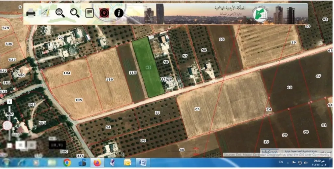
Task: Select parcel label 39
Action: tap(266, 142)
